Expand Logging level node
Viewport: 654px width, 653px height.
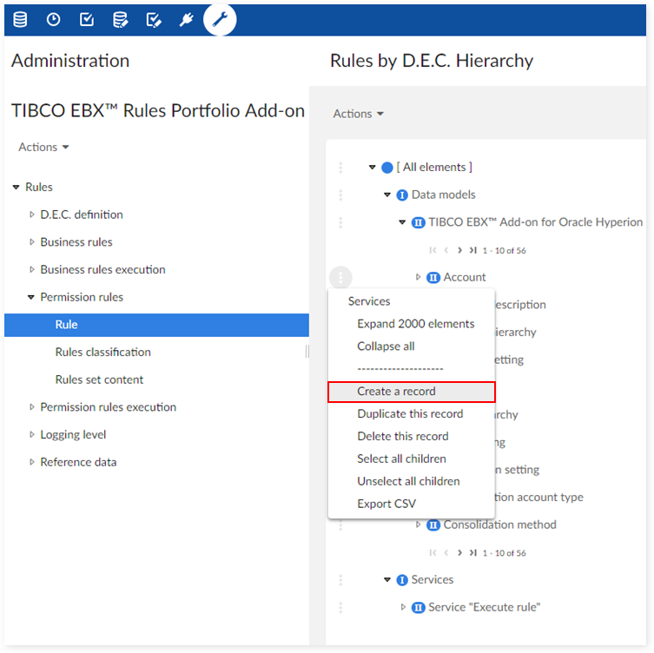[x=31, y=434]
